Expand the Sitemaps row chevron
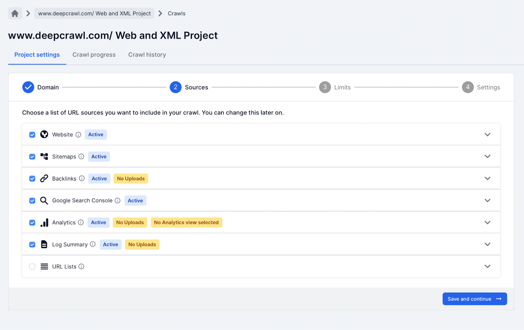This screenshot has width=524, height=330. (487, 156)
